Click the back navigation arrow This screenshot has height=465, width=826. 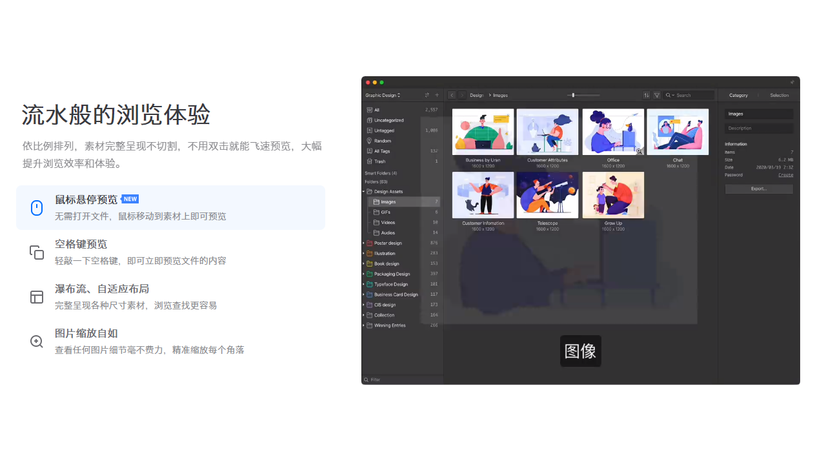click(451, 95)
